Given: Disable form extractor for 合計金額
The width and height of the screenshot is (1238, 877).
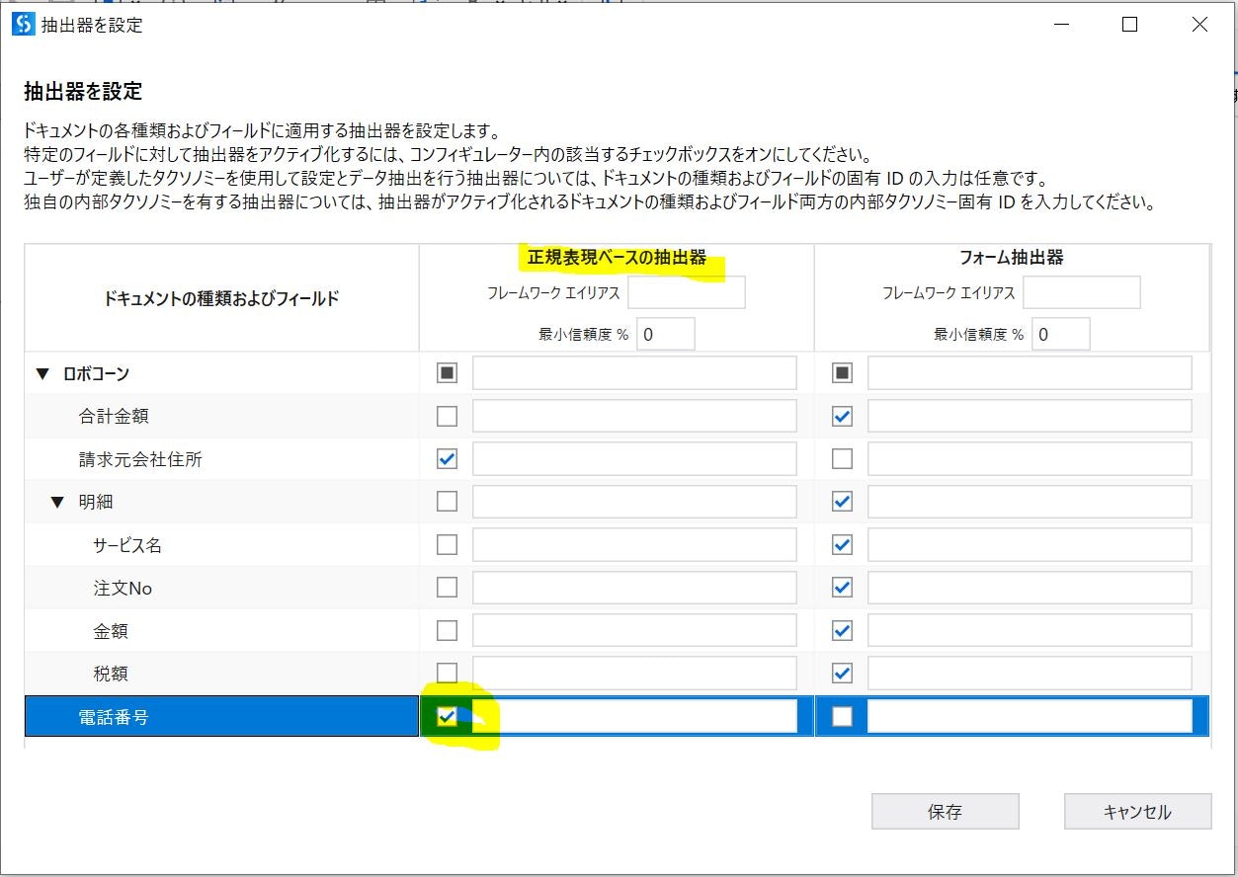Looking at the screenshot, I should 841,415.
